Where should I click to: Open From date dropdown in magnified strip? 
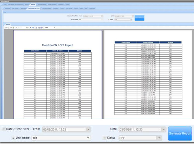point(88,129)
